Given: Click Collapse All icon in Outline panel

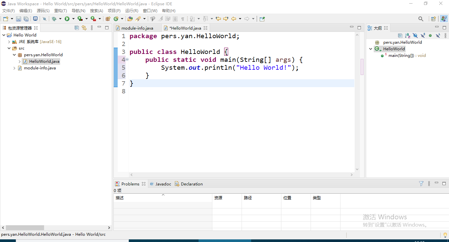Looking at the screenshot, I should coord(400,36).
